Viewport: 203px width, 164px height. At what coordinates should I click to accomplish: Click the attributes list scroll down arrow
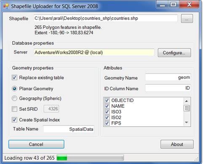click(187, 122)
